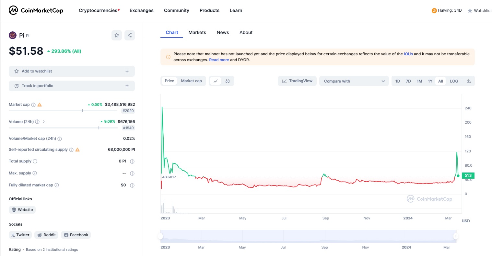Select the Price chart toggle
Viewport: 492px width, 256px height.
tap(170, 81)
